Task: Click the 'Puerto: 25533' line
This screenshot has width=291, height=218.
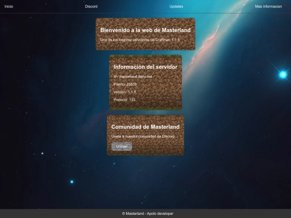Action: [125, 85]
